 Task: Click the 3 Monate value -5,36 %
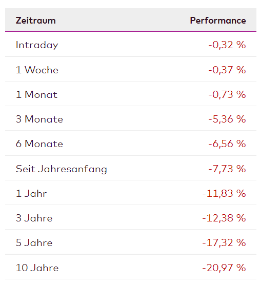pos(227,119)
